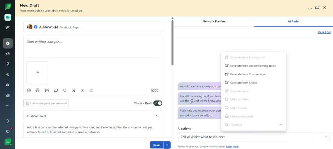
Task: Click the AI actions label
Action: pyautogui.click(x=184, y=129)
